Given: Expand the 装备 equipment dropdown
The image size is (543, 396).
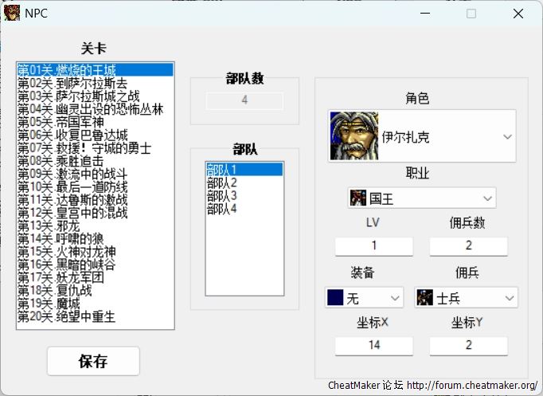Looking at the screenshot, I should [x=395, y=298].
